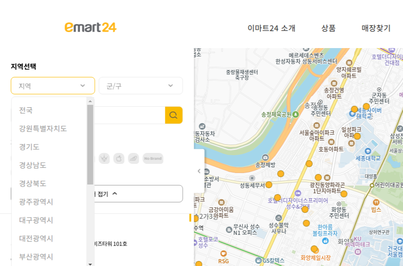Click the 중랑물재생센터 축구장 map label
Screen dimensions: 403x266
[x=242, y=75]
